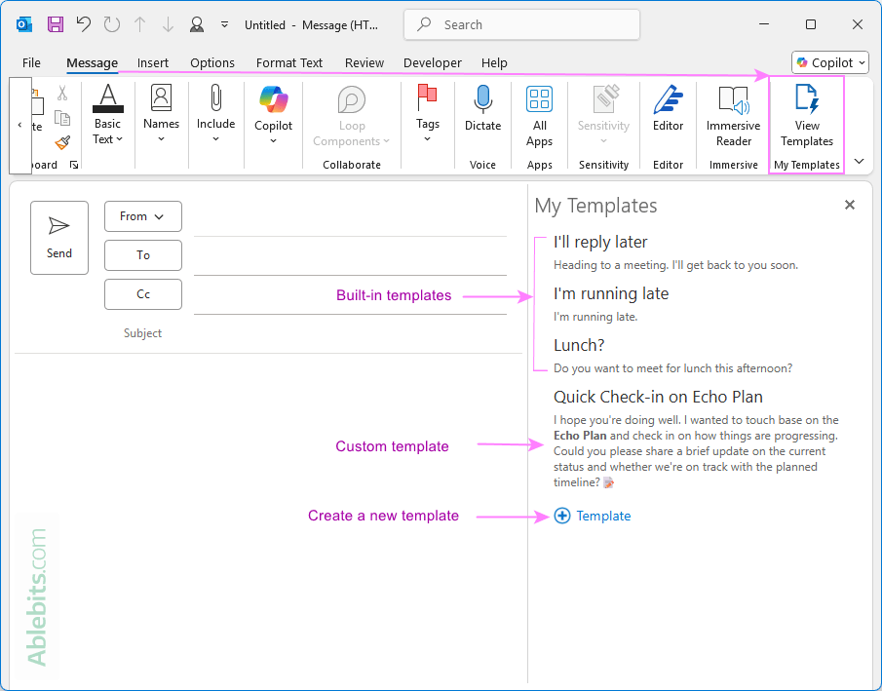Expand the Names dropdown
The width and height of the screenshot is (882, 691).
click(161, 114)
